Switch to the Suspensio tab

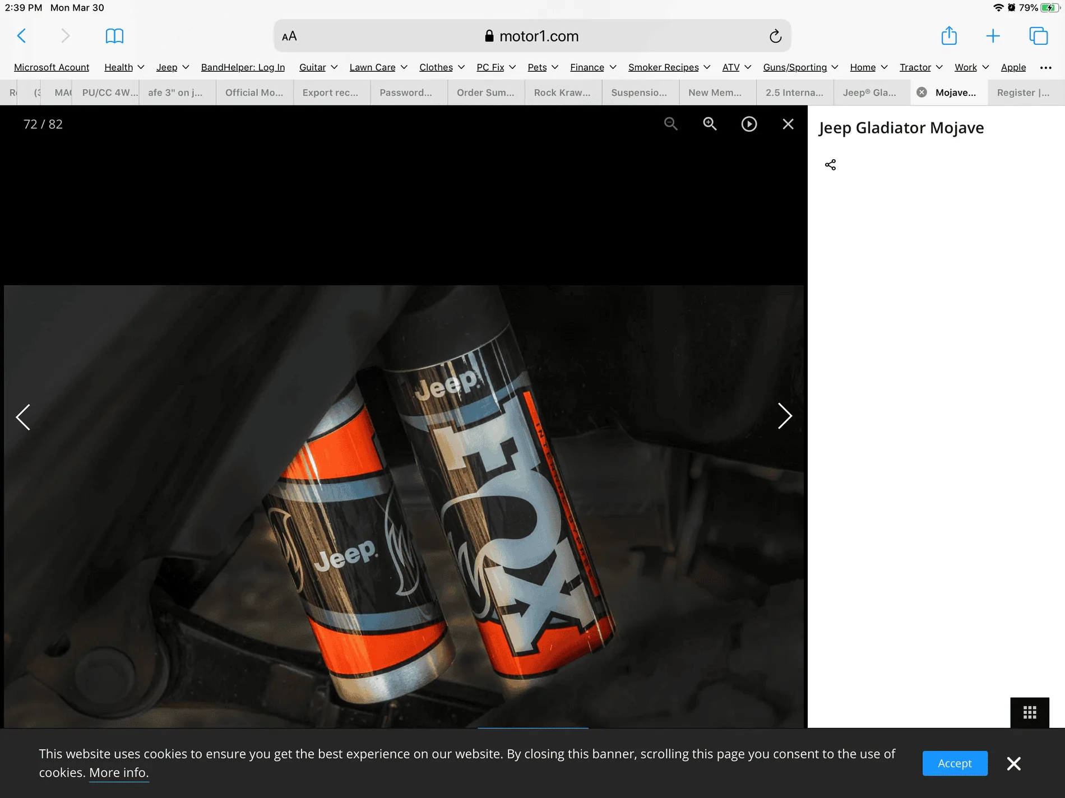coord(641,92)
